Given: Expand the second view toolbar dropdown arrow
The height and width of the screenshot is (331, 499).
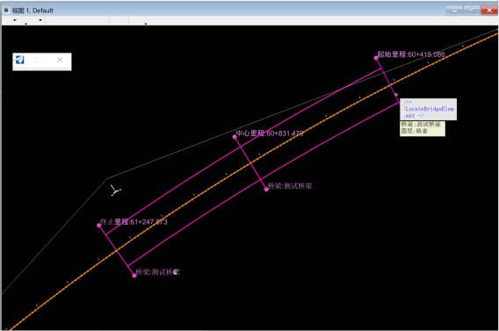Looking at the screenshot, I should (26, 24).
